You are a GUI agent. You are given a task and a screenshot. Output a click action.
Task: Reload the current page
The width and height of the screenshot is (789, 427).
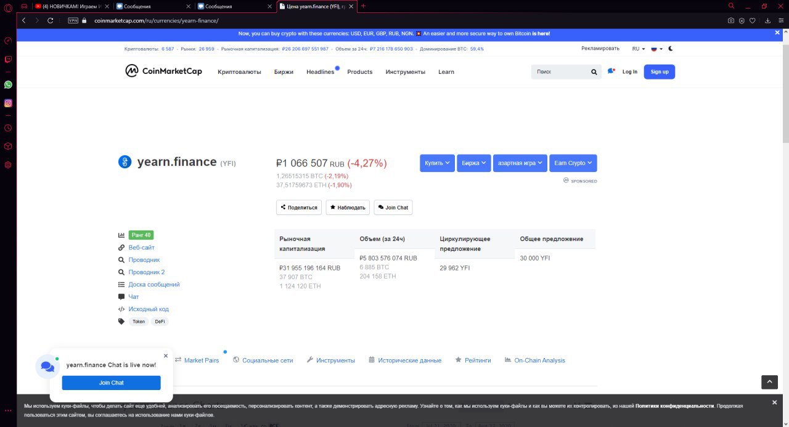[51, 20]
